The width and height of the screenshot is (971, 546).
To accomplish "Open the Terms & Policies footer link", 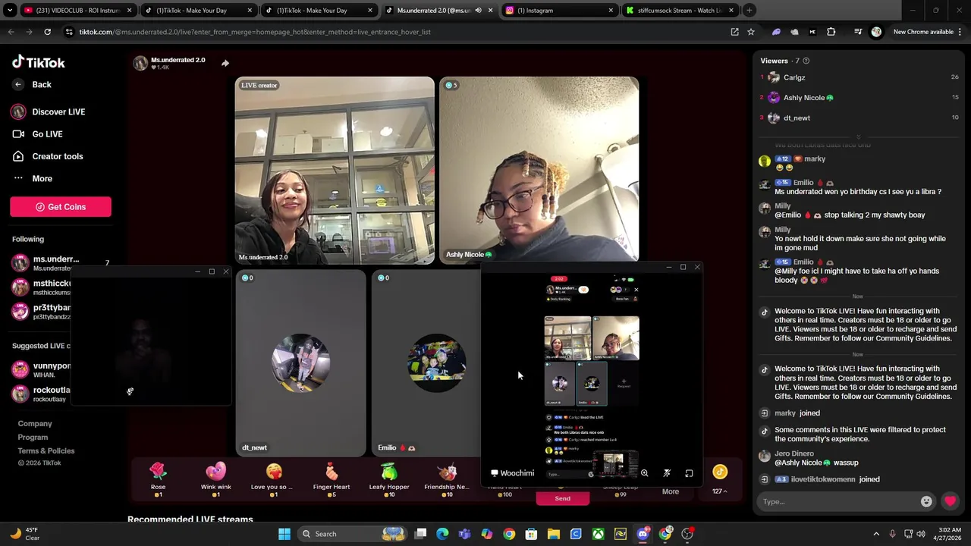I will tap(46, 451).
